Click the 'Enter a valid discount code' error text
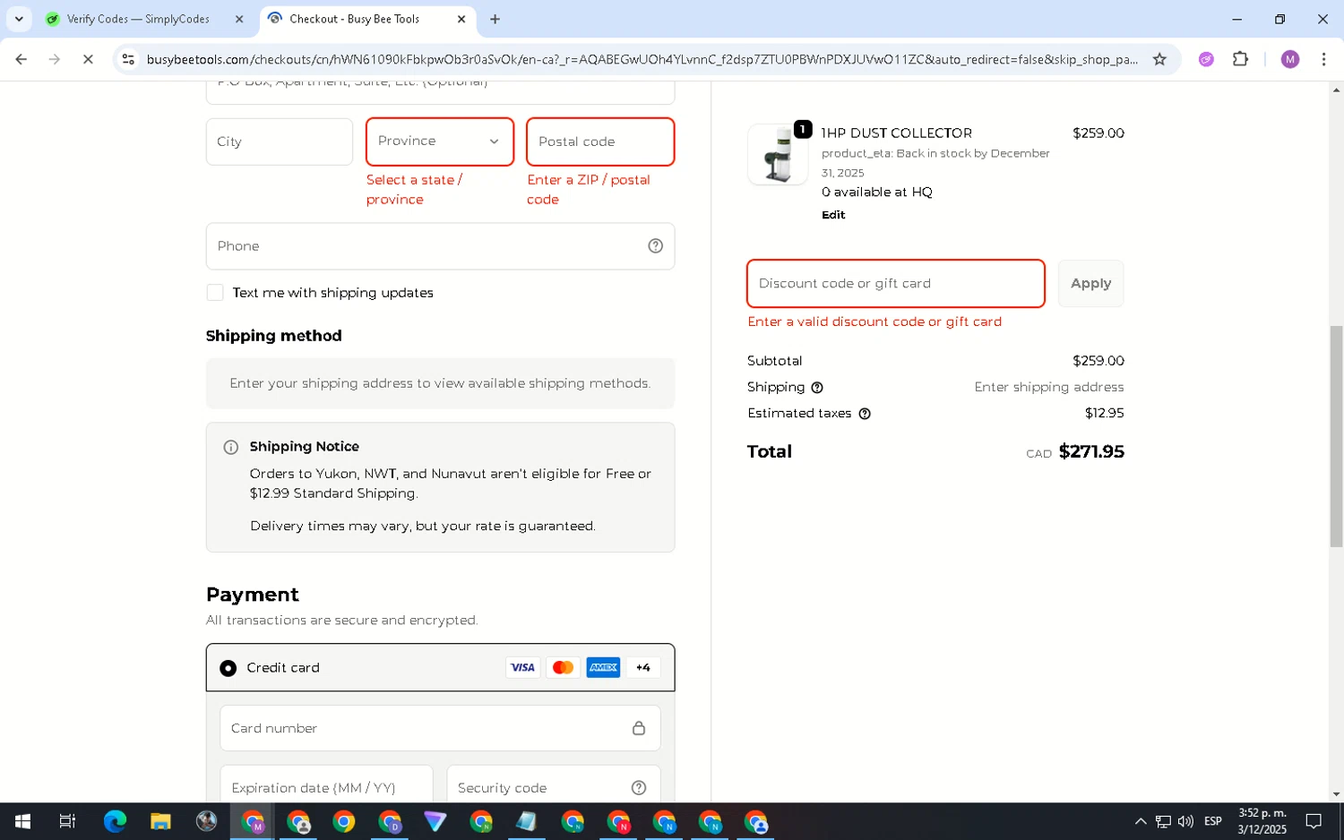Image resolution: width=1344 pixels, height=840 pixels. click(874, 321)
